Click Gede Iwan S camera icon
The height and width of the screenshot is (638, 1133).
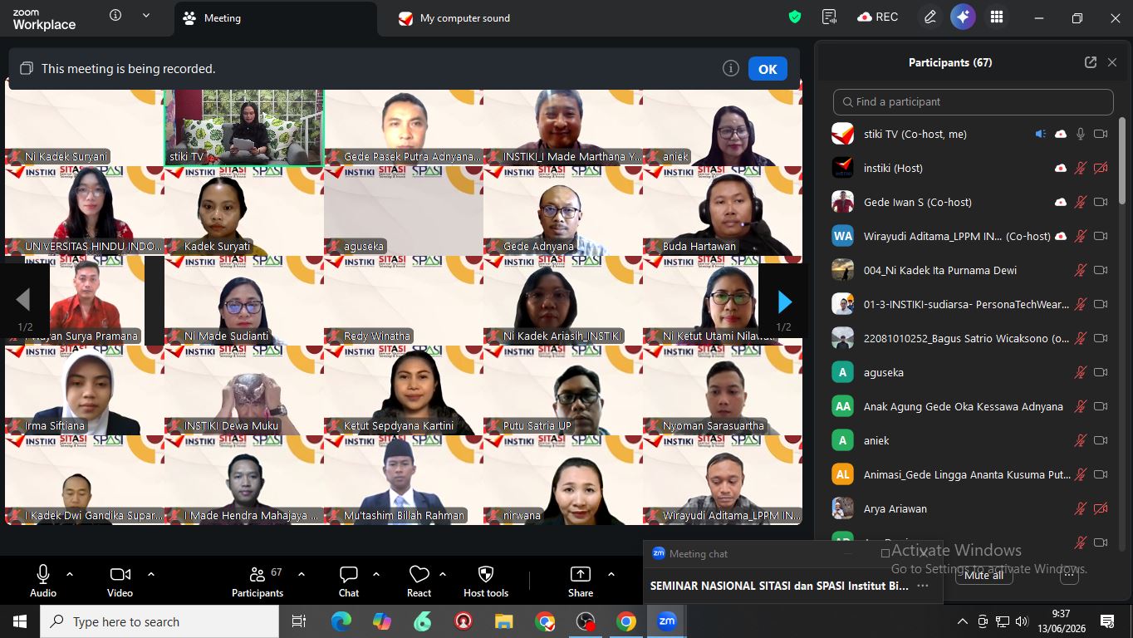pyautogui.click(x=1101, y=202)
